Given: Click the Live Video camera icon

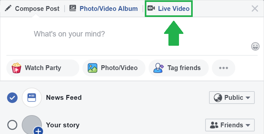Looking at the screenshot, I should click(151, 8).
